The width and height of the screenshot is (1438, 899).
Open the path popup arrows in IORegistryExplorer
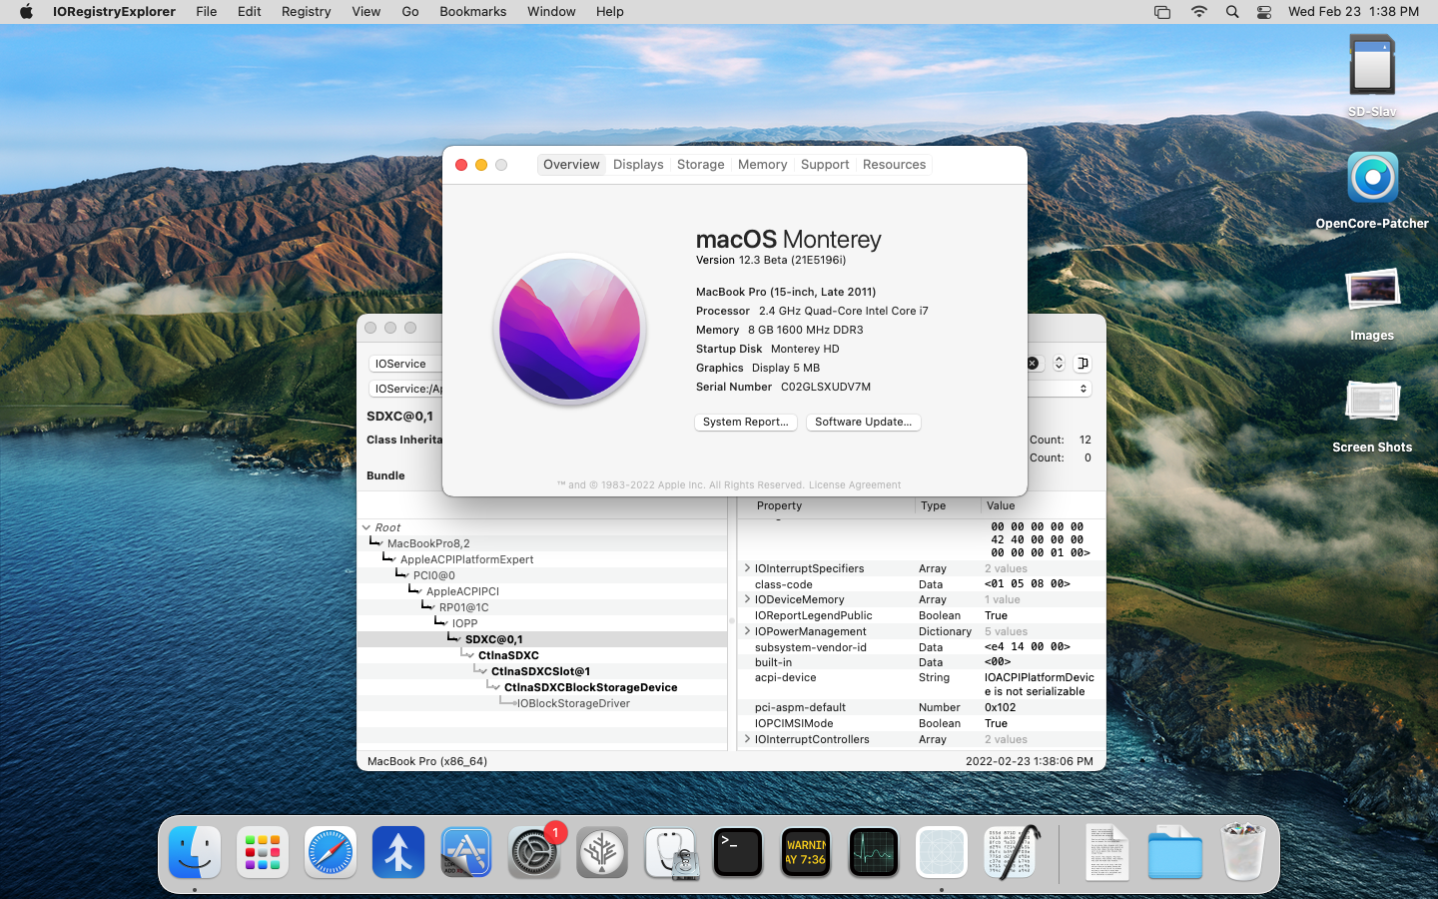[1083, 389]
